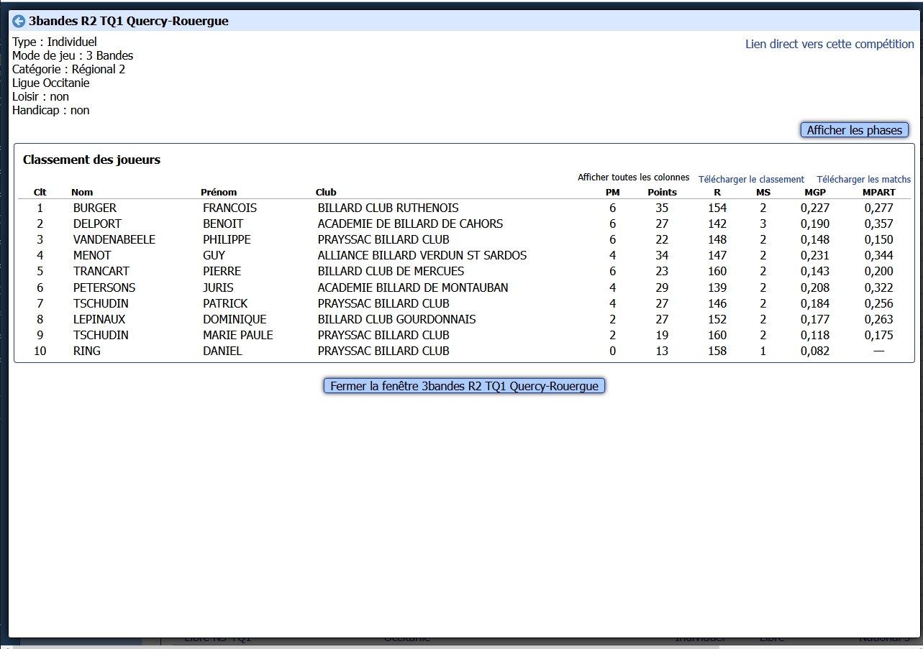The height and width of the screenshot is (649, 923).
Task: Click the Points column header
Action: click(662, 193)
